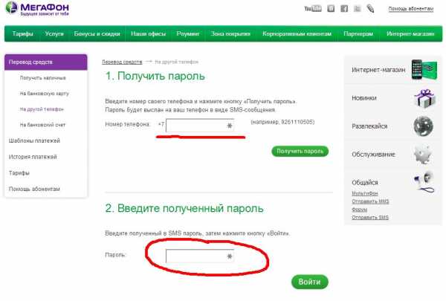
Task: Open Шаблоны платежей in left sidebar
Action: [34, 140]
